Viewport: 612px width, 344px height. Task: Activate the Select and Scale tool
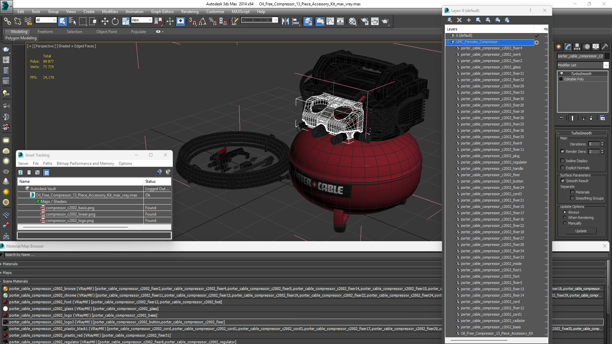click(x=126, y=21)
